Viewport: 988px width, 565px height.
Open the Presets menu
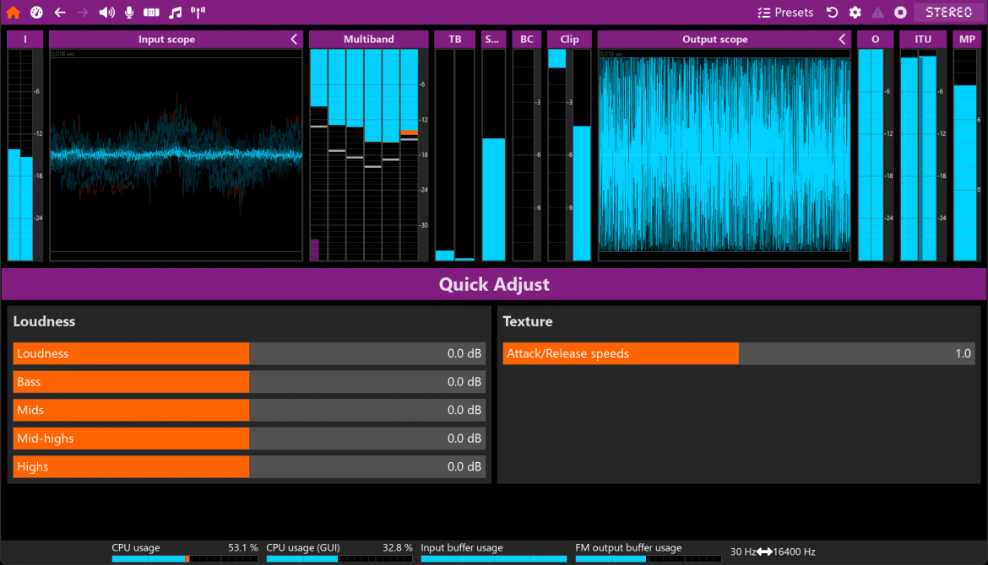point(785,12)
